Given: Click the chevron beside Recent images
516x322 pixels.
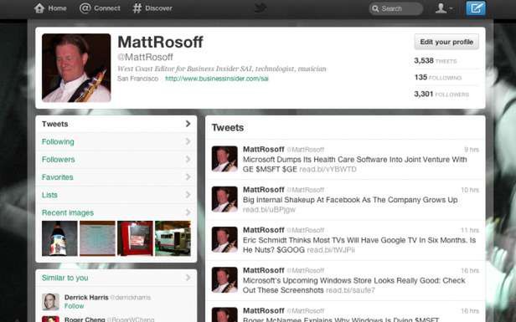Looking at the screenshot, I should click(x=188, y=212).
